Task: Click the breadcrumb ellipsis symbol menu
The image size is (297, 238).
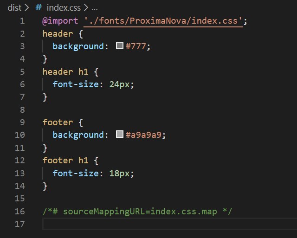Action: (x=95, y=8)
